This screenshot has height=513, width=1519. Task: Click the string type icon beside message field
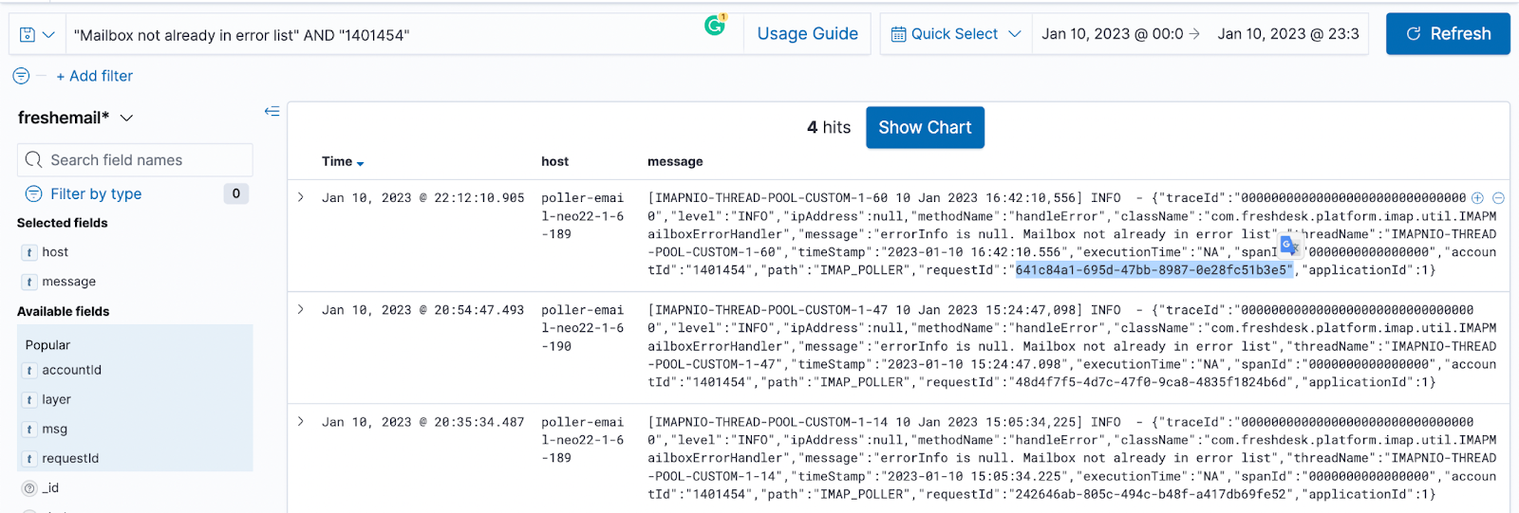pos(29,282)
